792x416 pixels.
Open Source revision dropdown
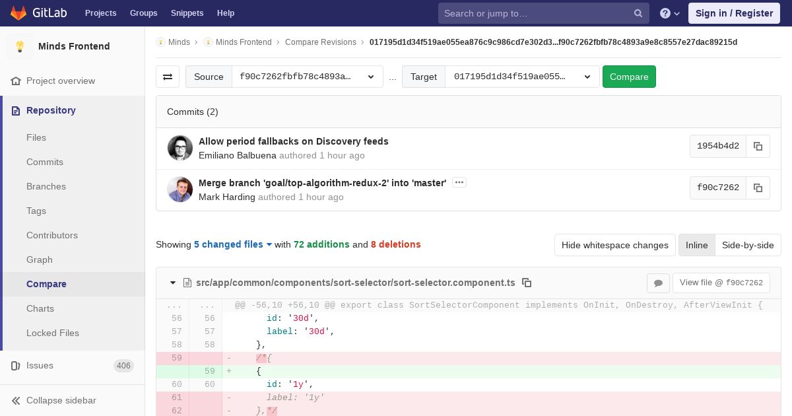[308, 77]
